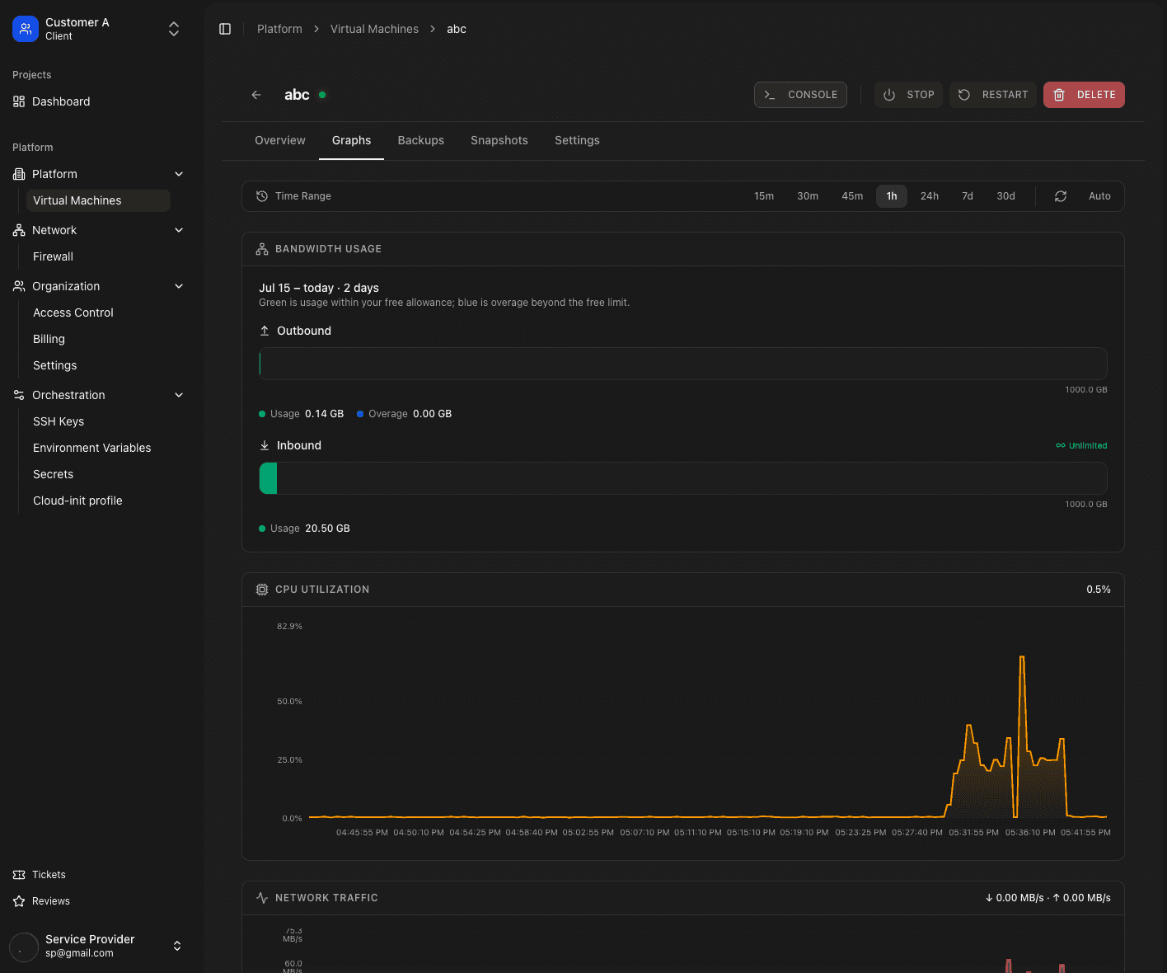Click the Time Range clock icon

click(x=262, y=196)
